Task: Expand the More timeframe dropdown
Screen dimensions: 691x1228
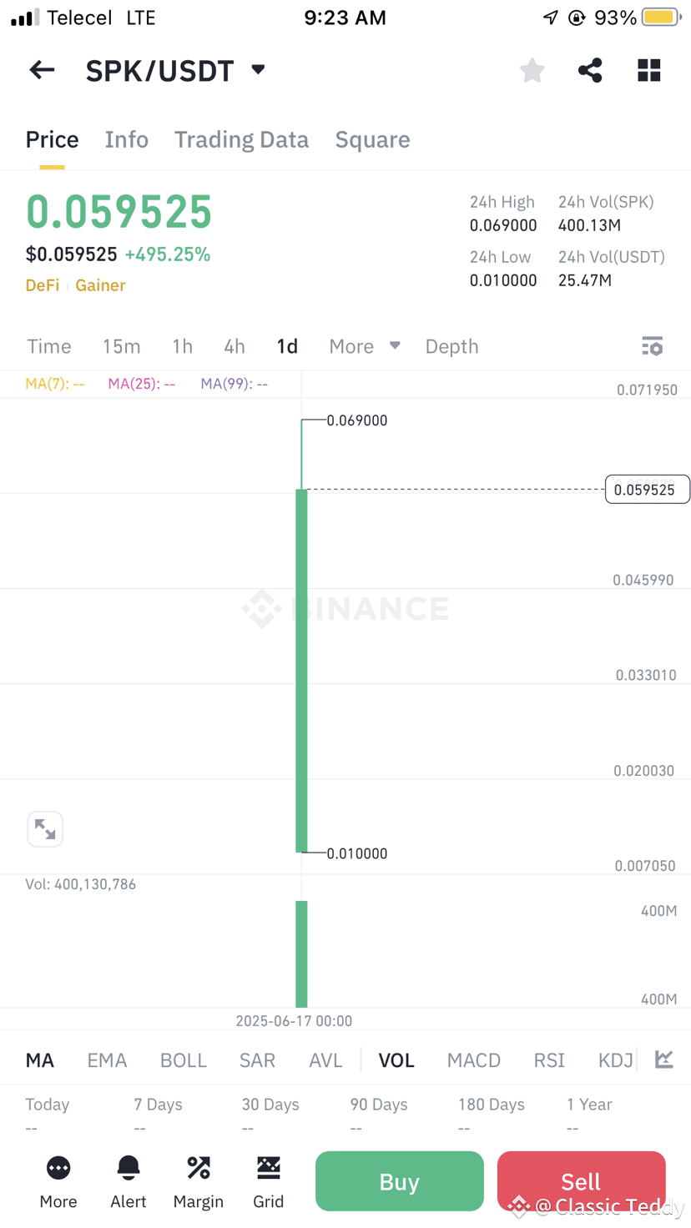Action: (364, 346)
